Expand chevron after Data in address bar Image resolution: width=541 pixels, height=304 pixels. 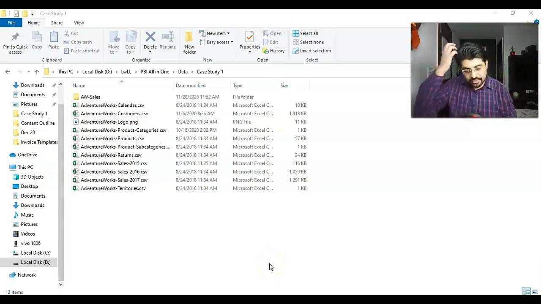click(x=192, y=72)
